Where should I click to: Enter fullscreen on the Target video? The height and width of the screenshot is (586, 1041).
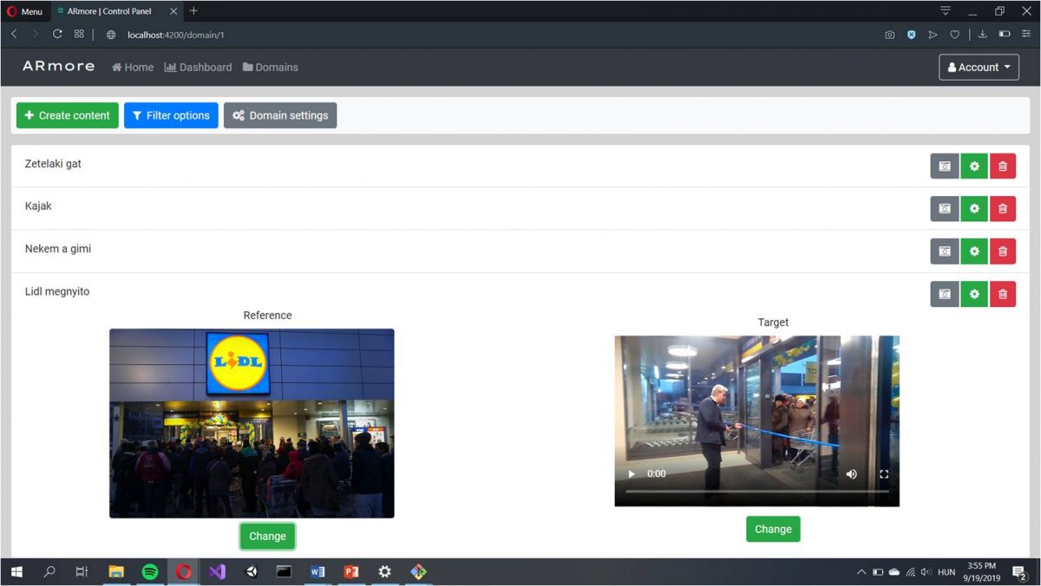coord(884,473)
